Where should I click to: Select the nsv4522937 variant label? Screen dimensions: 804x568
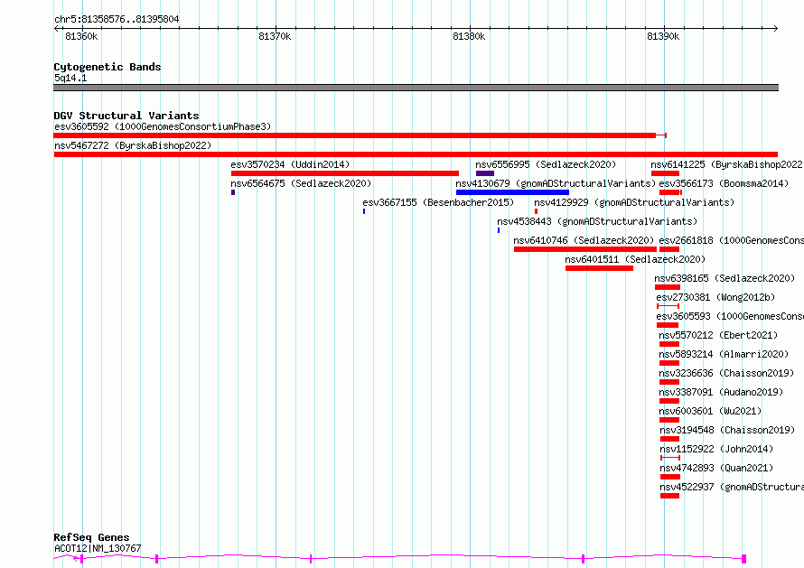point(732,487)
